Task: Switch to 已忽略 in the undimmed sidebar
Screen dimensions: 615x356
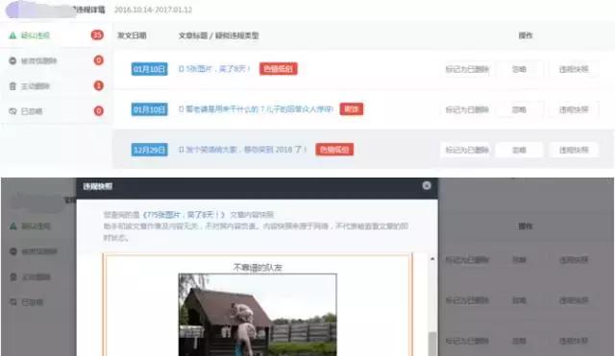Action: [56, 111]
